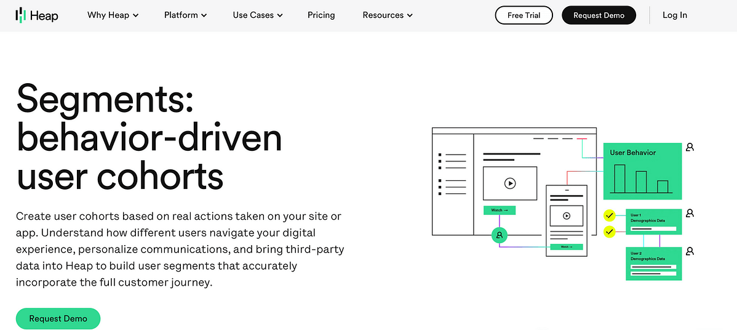Click the user icon beside the User Behavior card
737x330 pixels.
point(690,147)
